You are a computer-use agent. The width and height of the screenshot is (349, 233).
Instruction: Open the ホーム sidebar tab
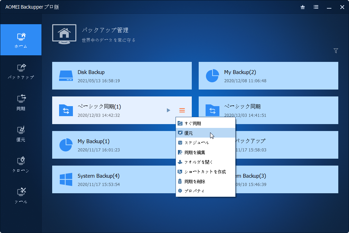pyautogui.click(x=21, y=40)
